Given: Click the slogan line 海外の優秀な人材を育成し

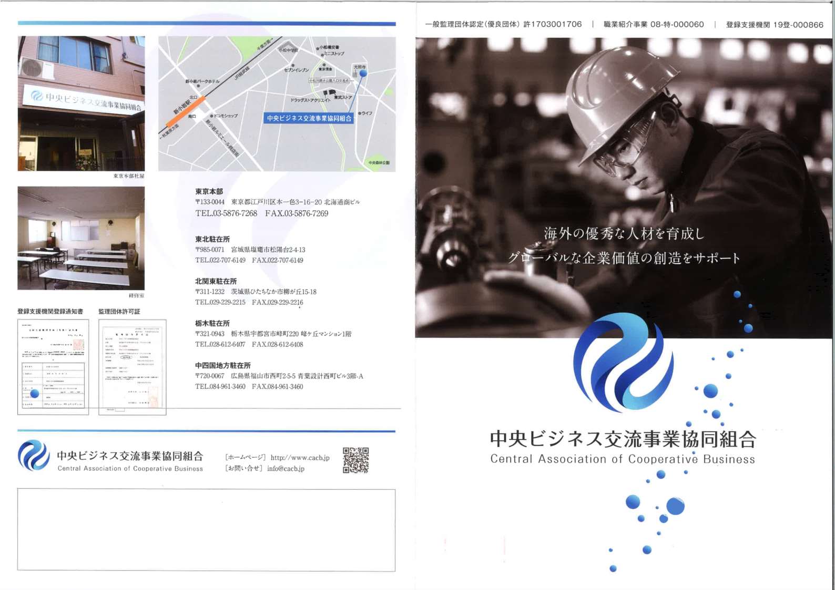Looking at the screenshot, I should click(x=624, y=233).
